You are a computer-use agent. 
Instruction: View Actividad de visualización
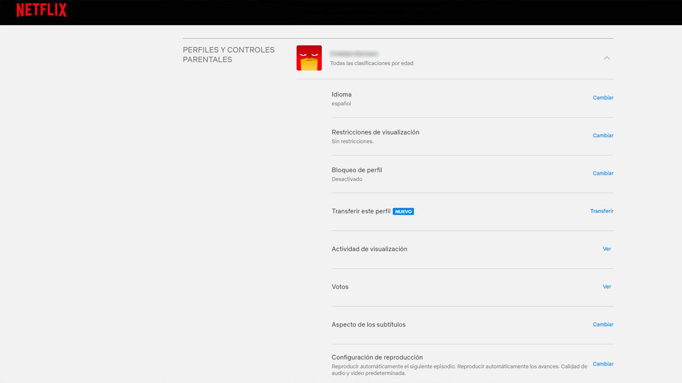tap(607, 249)
